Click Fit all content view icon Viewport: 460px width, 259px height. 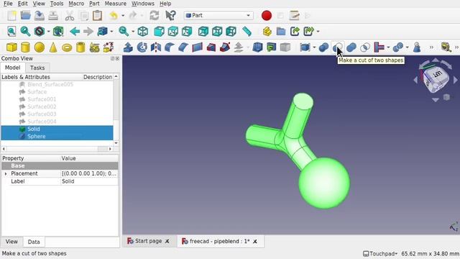pyautogui.click(x=11, y=32)
